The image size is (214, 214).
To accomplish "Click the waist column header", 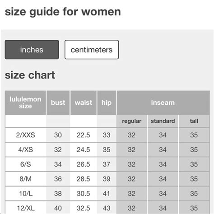I will tap(84, 102).
